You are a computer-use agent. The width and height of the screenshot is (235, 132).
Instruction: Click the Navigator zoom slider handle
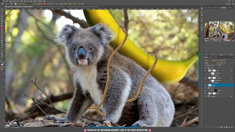(x=221, y=55)
